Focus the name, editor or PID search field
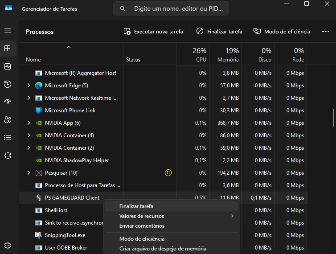 [171, 8]
